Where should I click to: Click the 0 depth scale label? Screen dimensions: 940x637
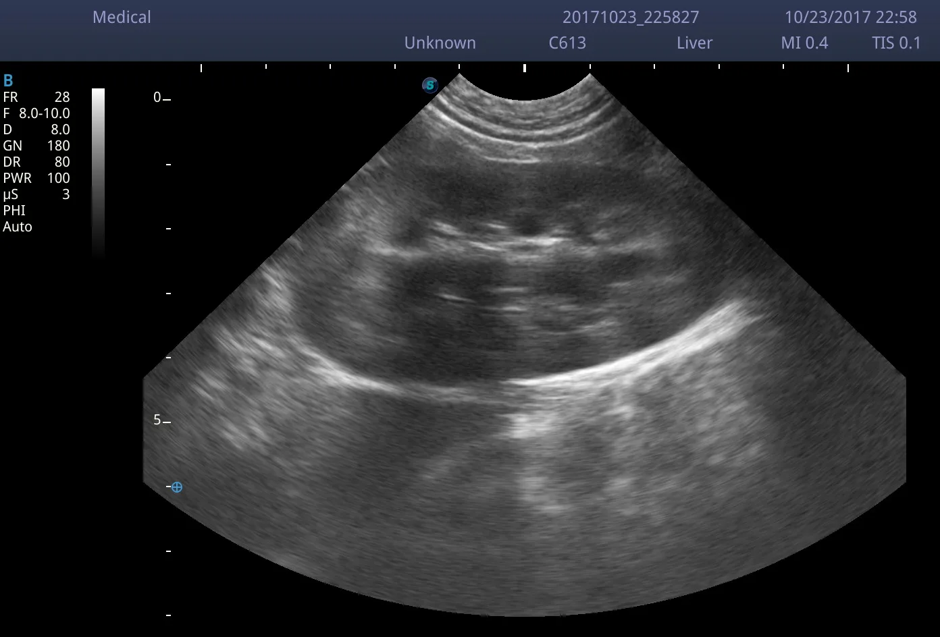point(157,97)
